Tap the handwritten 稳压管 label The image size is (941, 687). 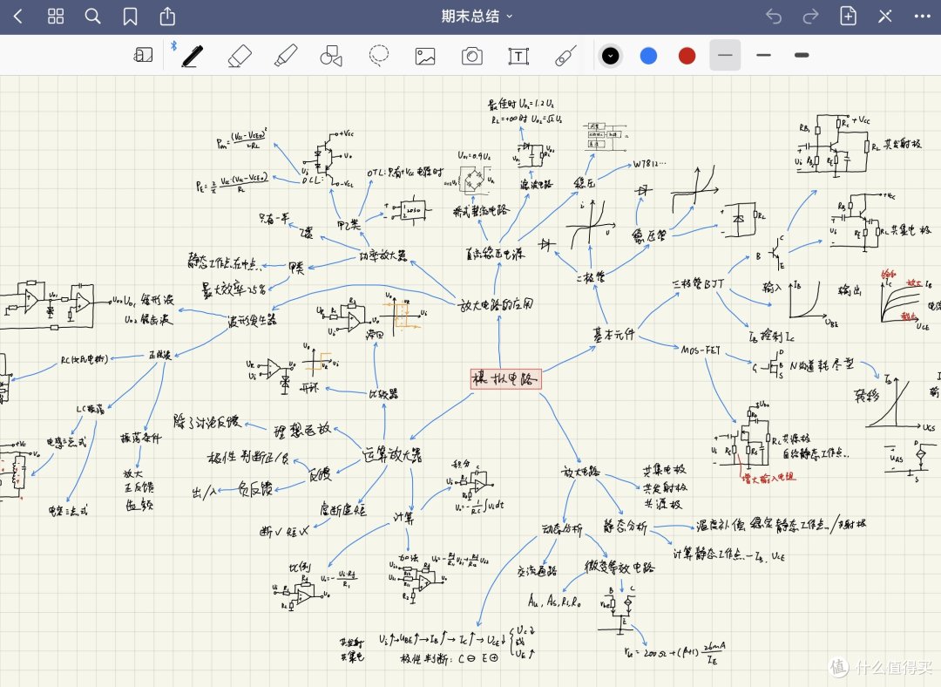click(x=649, y=235)
